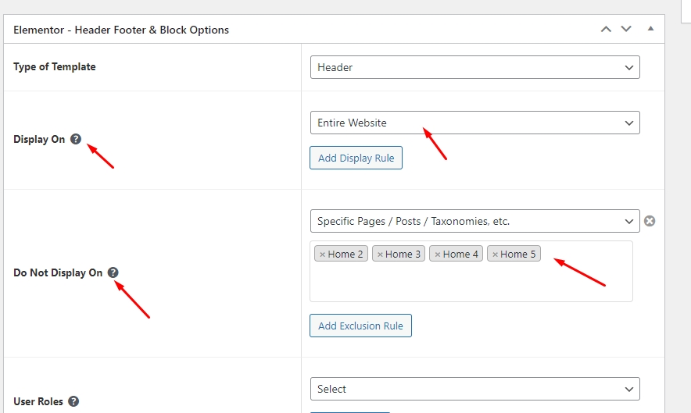Screen dimensions: 691x413
Task: Remove the Home 2 tag
Action: coord(322,255)
